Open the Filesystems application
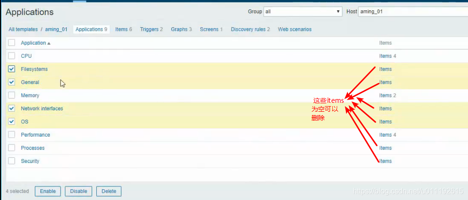Screen dimensions: 468x200 click(34, 69)
